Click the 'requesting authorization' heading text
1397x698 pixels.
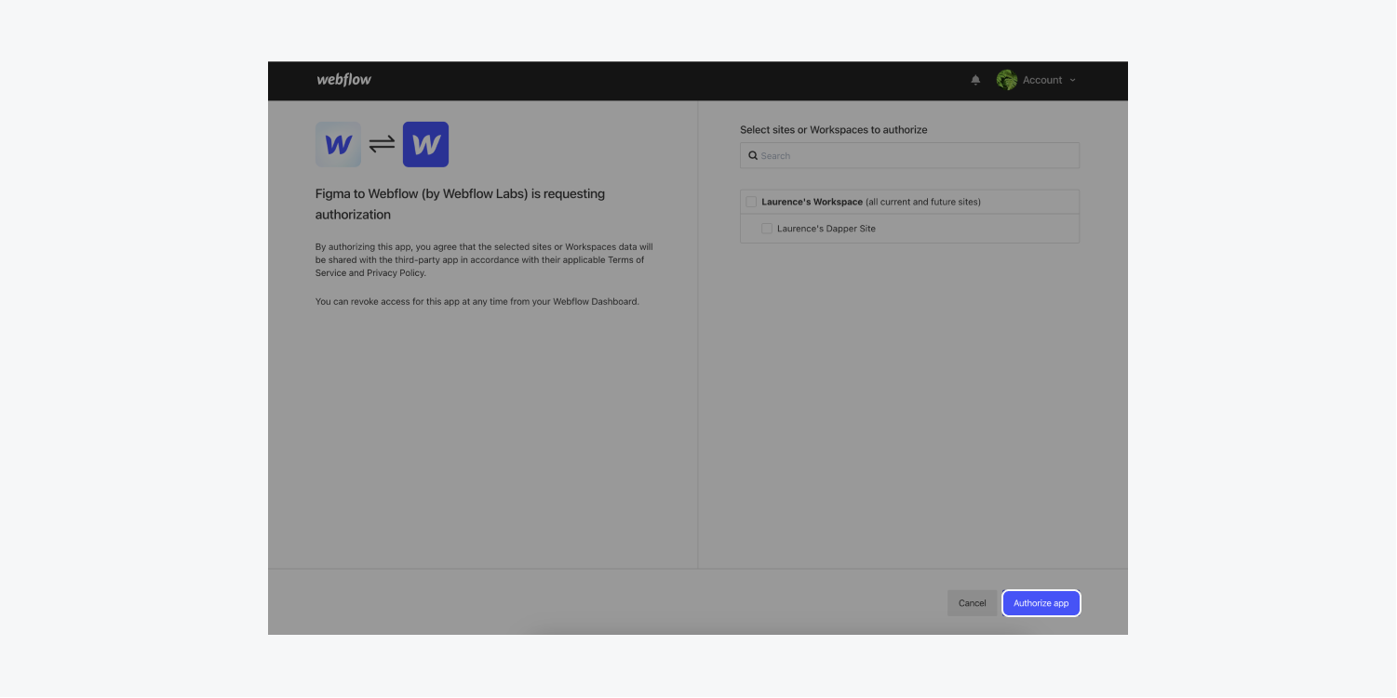point(460,204)
